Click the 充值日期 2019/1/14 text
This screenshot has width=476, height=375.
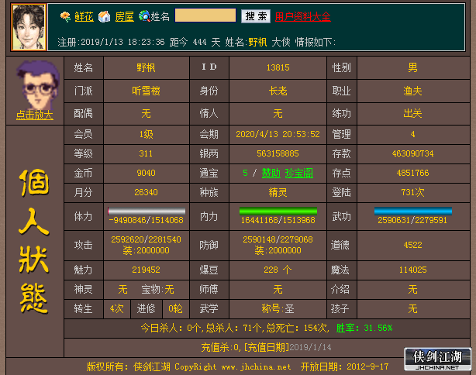288,347
